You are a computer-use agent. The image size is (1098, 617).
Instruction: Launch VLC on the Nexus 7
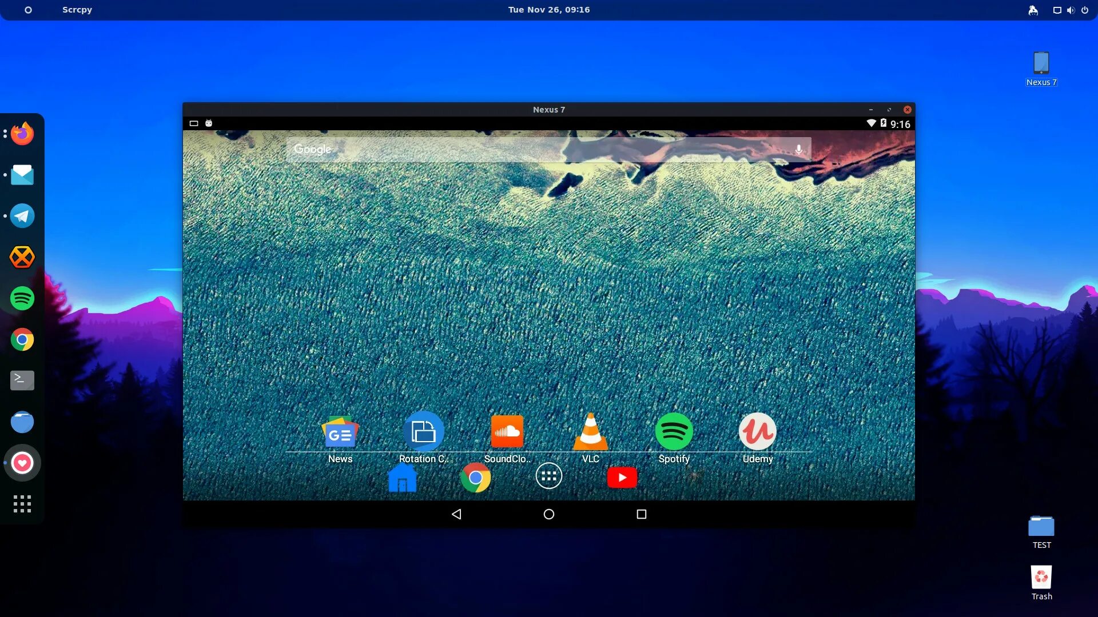[x=590, y=432]
